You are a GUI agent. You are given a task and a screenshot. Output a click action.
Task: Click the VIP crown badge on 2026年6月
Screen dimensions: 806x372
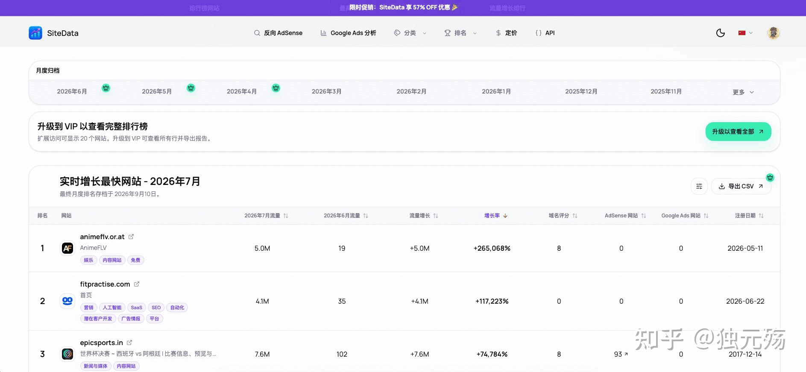pos(106,88)
